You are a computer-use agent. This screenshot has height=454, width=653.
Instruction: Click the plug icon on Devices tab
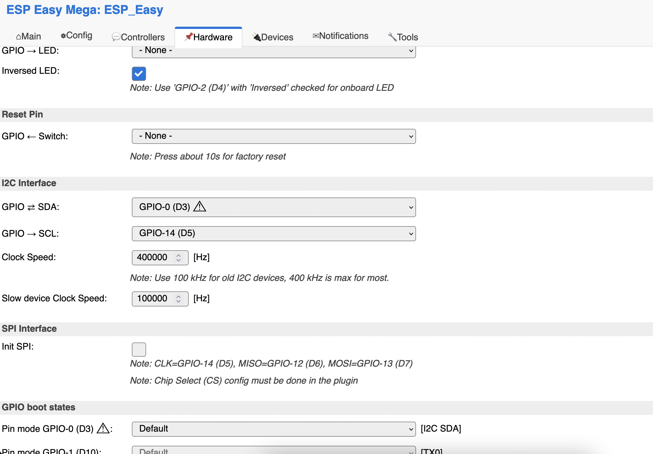tap(257, 37)
